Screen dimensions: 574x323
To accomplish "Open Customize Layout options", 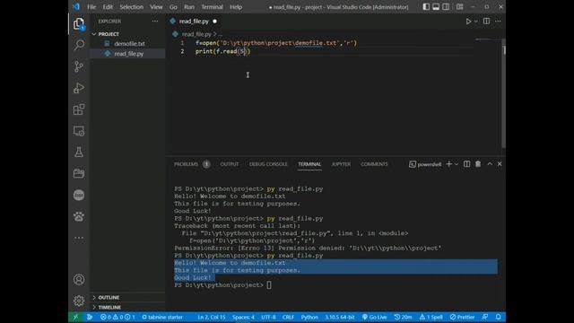I will (x=460, y=7).
